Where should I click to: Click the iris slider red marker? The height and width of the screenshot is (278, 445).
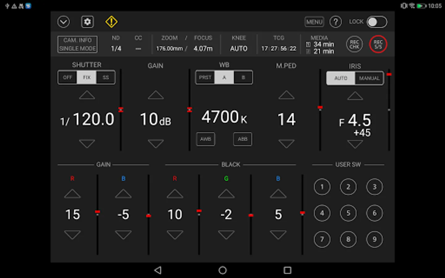[x=389, y=74]
